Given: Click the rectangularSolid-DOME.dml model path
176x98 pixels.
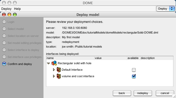Looking at the screenshot, I should [110, 33].
